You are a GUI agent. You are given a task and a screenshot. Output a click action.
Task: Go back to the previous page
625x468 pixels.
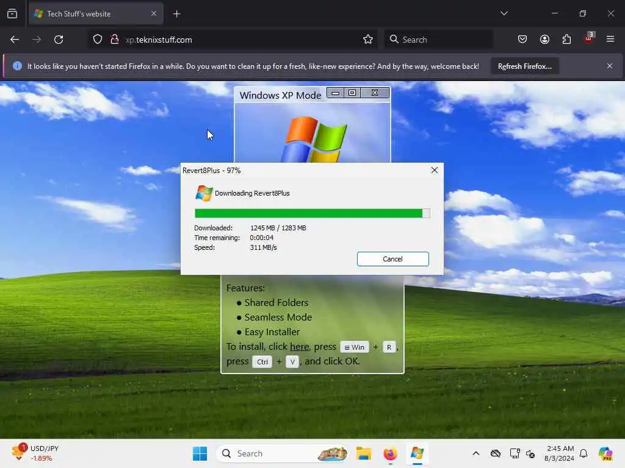tap(15, 40)
